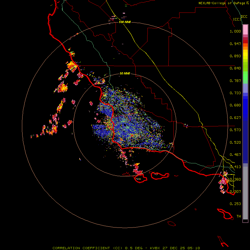
Task: Click the KVBX station identifier in the caption
Action: [155, 248]
